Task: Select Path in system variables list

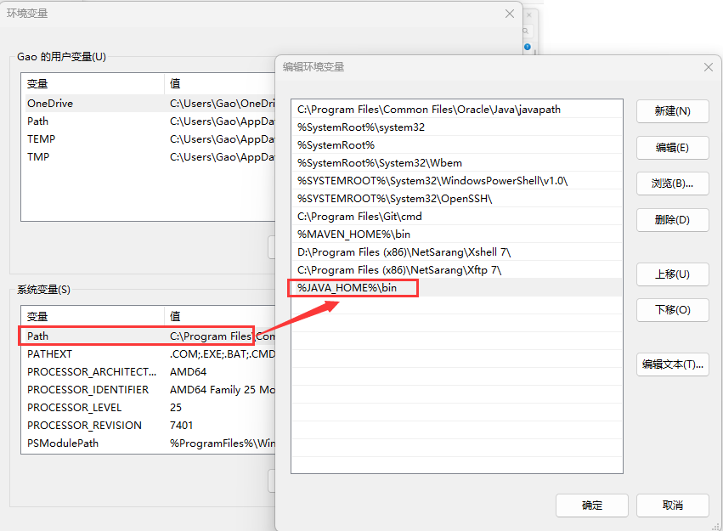Action: (38, 336)
